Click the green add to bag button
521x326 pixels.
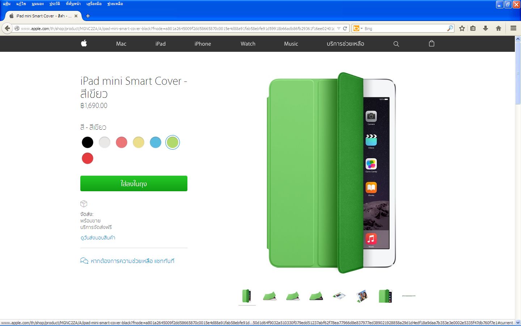click(134, 183)
